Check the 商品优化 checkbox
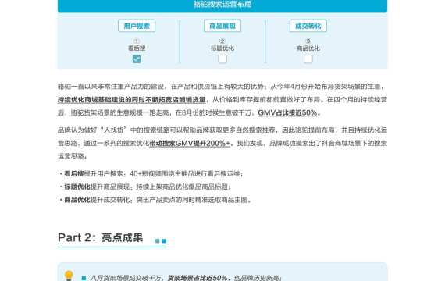Viewport: 445px width, 281px height. click(308, 59)
